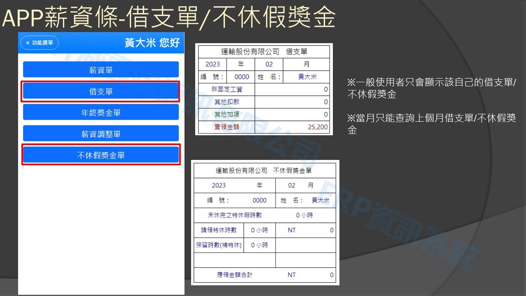This screenshot has width=526, height=296.
Task: Click 未休完之特休假時數 label
Action: (235, 215)
